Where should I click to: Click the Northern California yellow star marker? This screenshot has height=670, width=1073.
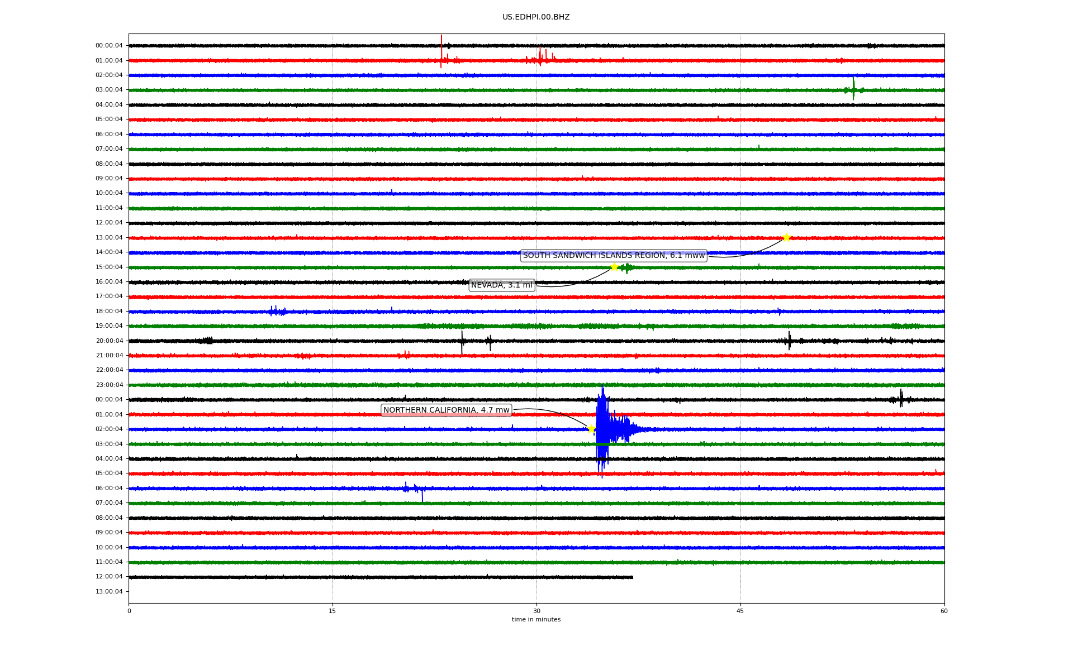pos(591,429)
